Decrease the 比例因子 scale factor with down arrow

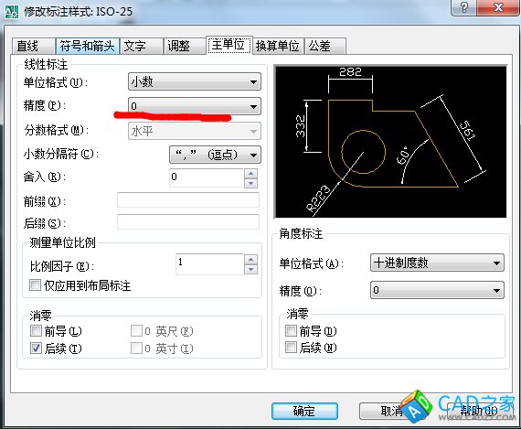(x=250, y=269)
